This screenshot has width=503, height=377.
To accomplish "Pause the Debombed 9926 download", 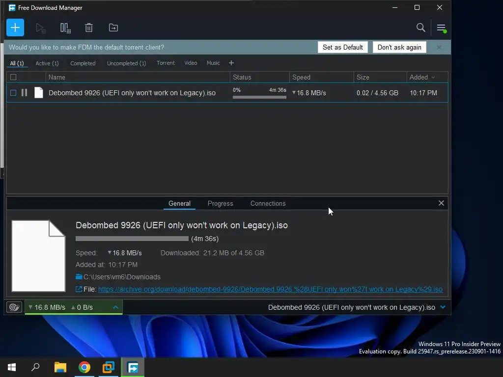I will click(25, 93).
